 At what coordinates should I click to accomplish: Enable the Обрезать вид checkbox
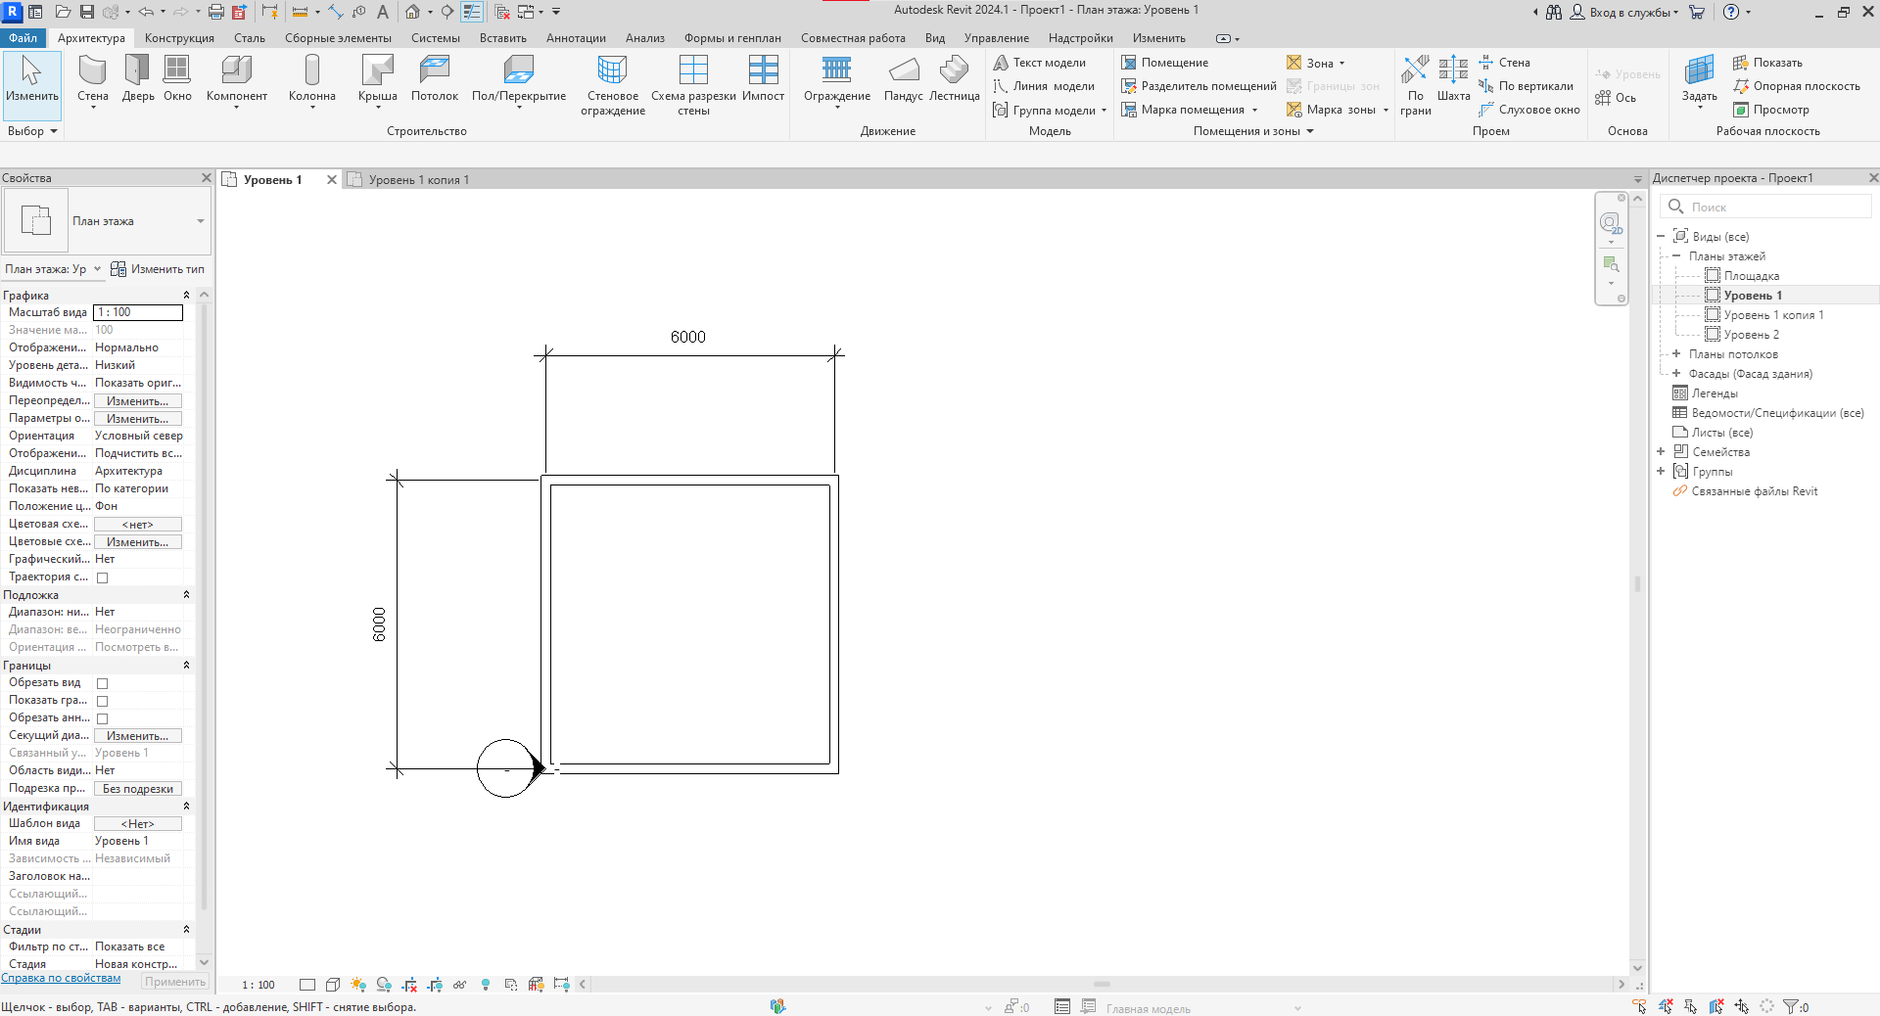point(103,682)
